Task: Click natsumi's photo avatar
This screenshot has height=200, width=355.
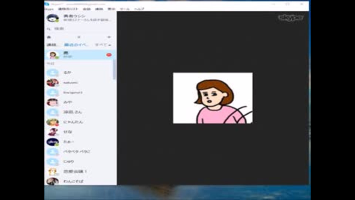Action: click(x=53, y=83)
